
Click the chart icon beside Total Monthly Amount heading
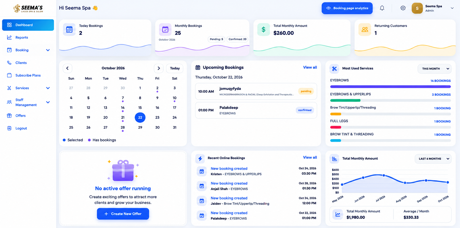[334, 159]
